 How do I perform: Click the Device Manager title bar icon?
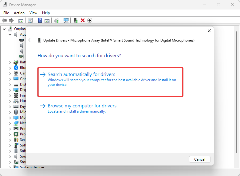pyautogui.click(x=5, y=5)
